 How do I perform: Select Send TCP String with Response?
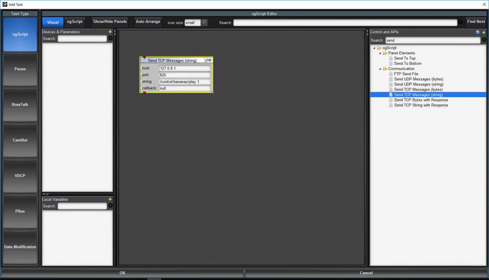(421, 105)
